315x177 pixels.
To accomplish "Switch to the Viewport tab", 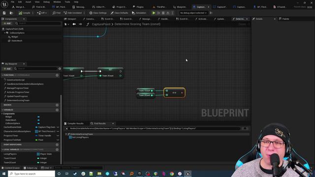I will pos(70,19).
